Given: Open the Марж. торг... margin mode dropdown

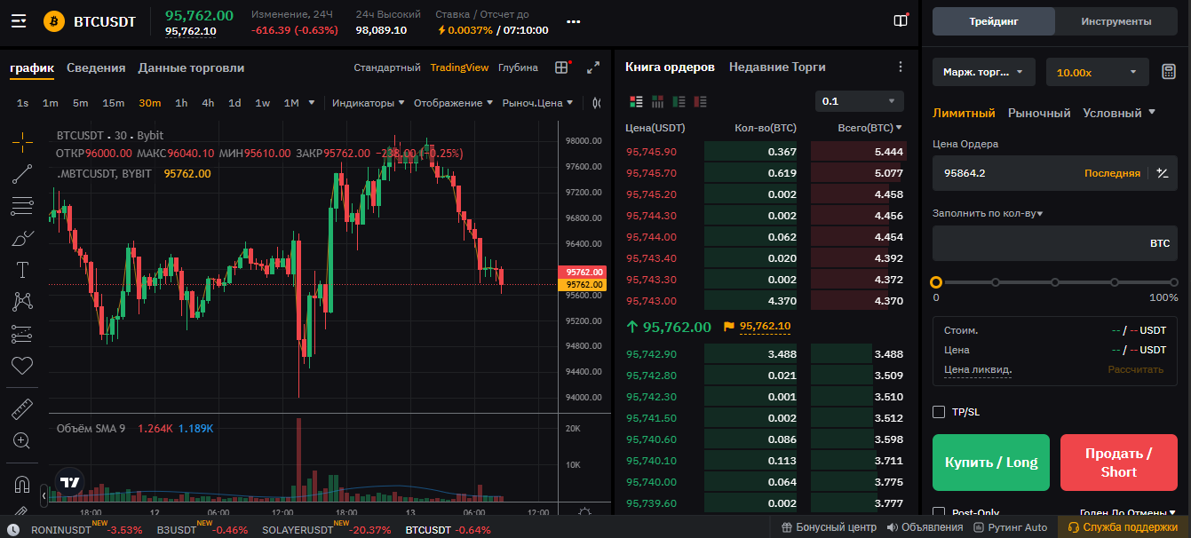Looking at the screenshot, I should point(984,72).
